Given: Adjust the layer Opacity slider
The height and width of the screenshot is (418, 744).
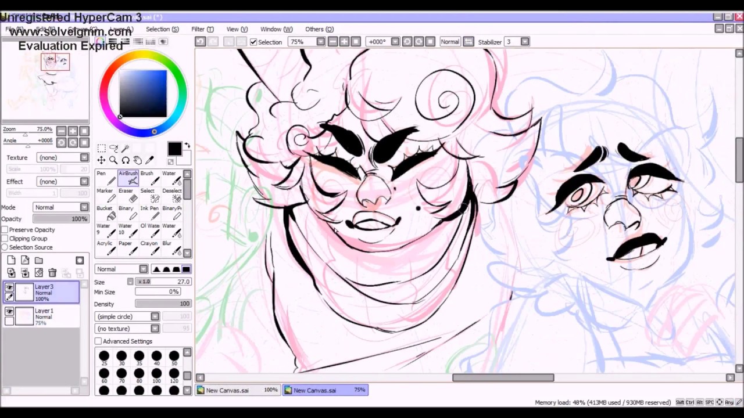Looking at the screenshot, I should (x=60, y=219).
